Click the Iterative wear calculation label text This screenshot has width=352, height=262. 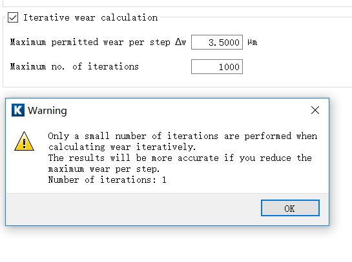(90, 17)
